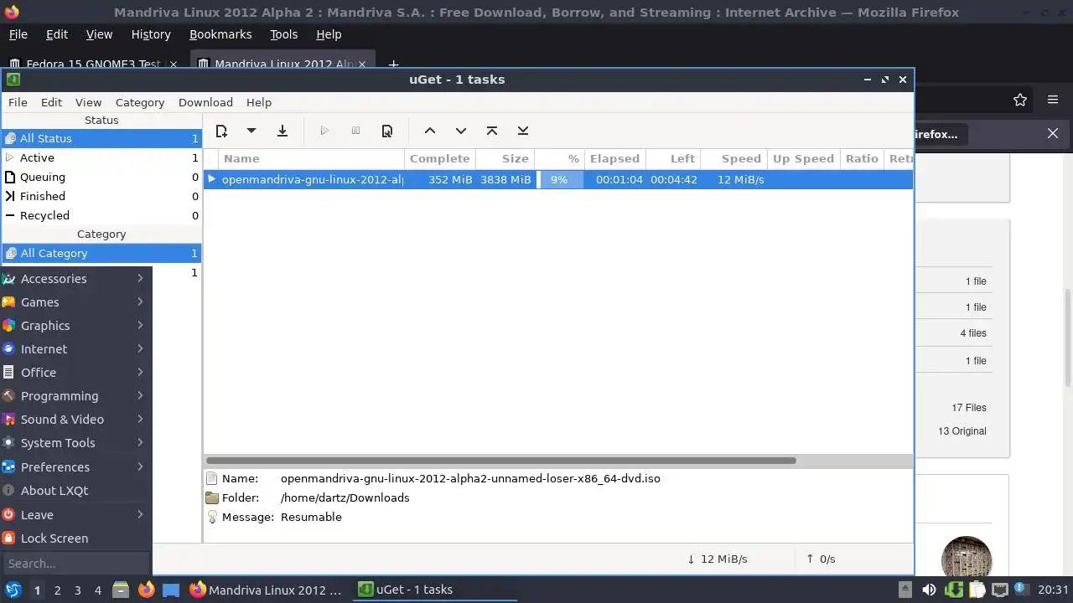Screen dimensions: 1073x603
Task: Open uGet Edit menu
Action: [51, 102]
